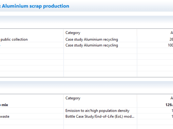The image size is (173, 129).
Task: Select amount value starting 100 in inputs
Action: coord(170,45)
